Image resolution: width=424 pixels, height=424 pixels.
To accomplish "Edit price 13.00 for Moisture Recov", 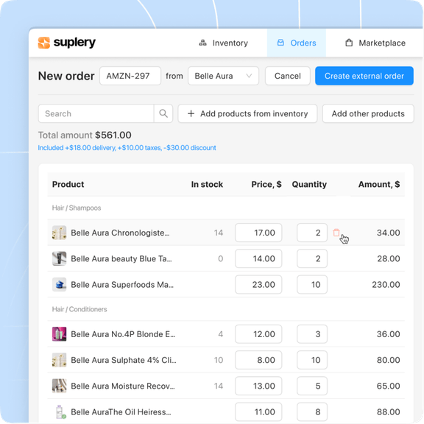I will [x=258, y=386].
